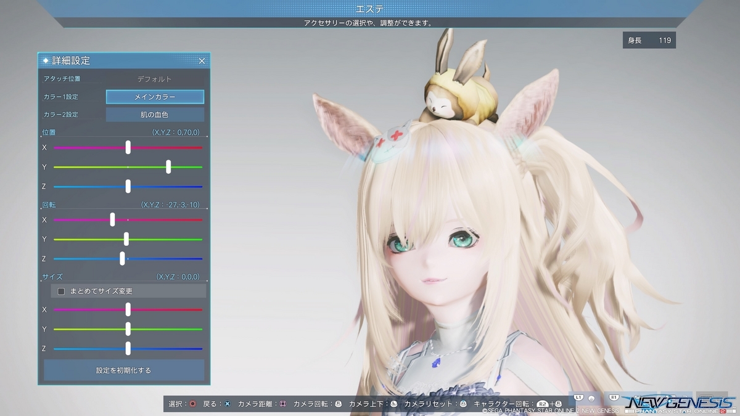
Task: Click the 回転 Y slider handle
Action: pyautogui.click(x=126, y=239)
